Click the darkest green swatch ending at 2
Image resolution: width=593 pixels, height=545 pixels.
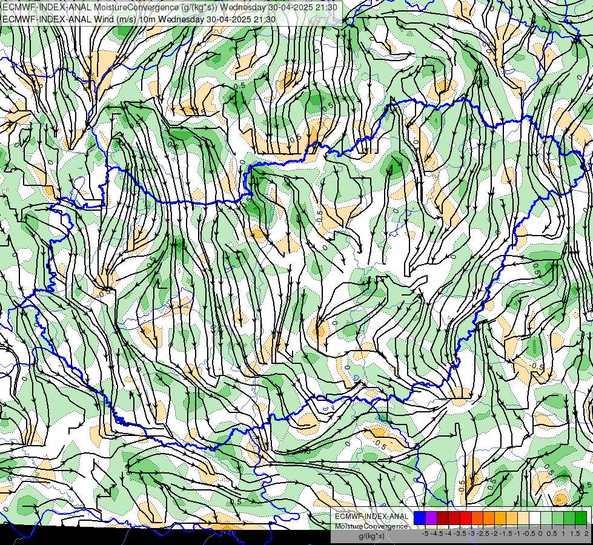pos(581,518)
